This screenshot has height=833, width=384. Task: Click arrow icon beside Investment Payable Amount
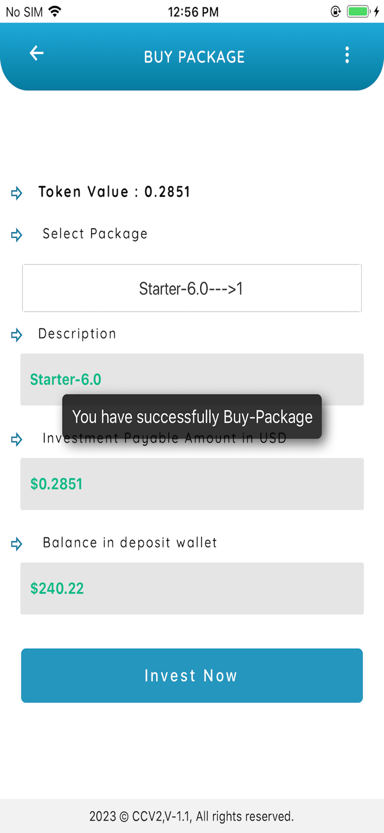pyautogui.click(x=17, y=439)
